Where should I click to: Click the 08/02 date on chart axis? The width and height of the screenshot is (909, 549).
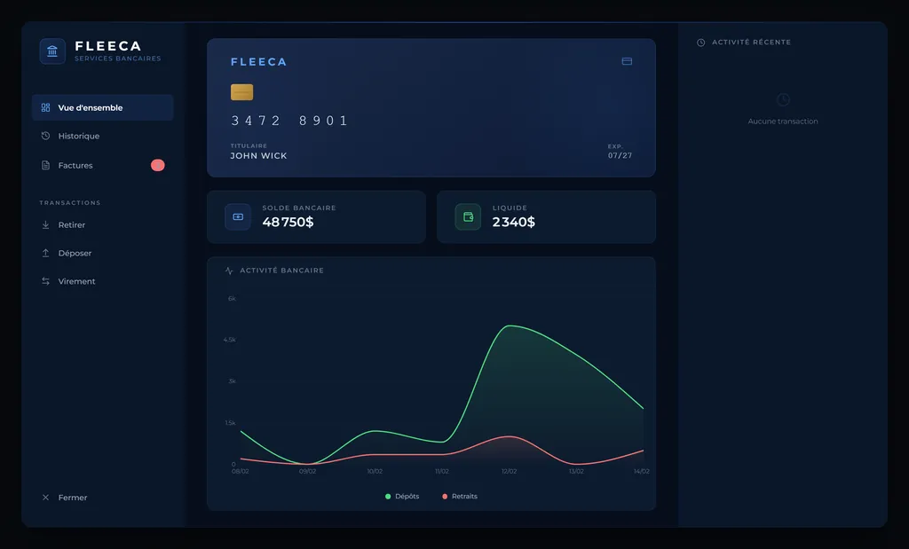[x=241, y=472]
